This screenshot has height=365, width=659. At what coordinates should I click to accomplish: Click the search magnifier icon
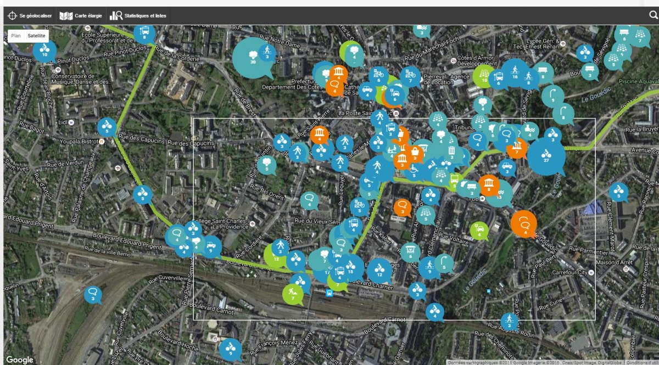653,15
